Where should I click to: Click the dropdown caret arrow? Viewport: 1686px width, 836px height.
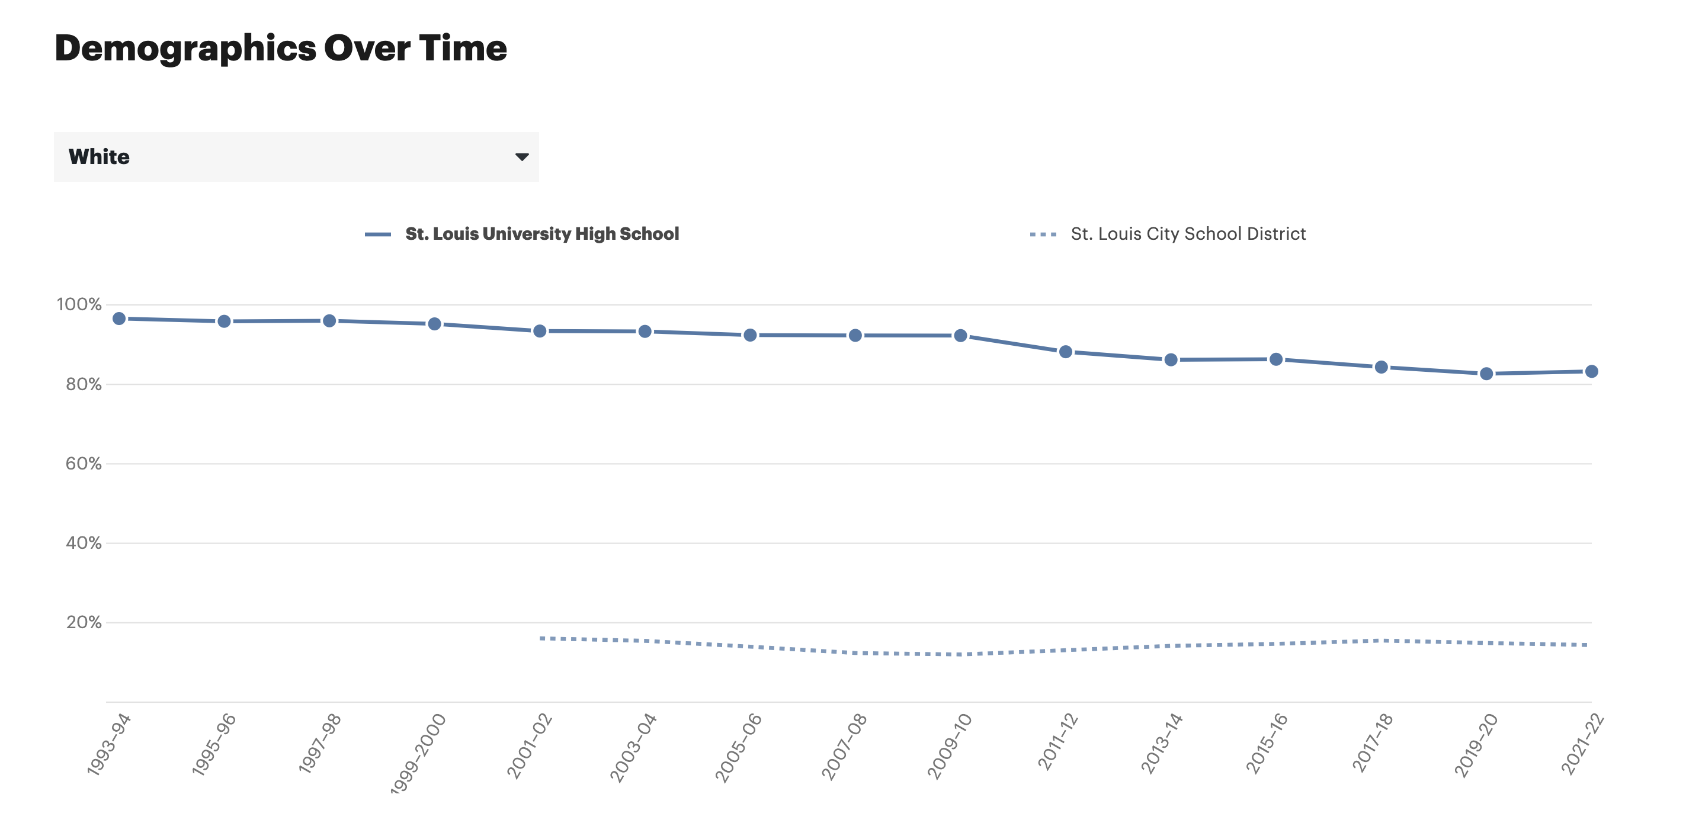click(522, 157)
